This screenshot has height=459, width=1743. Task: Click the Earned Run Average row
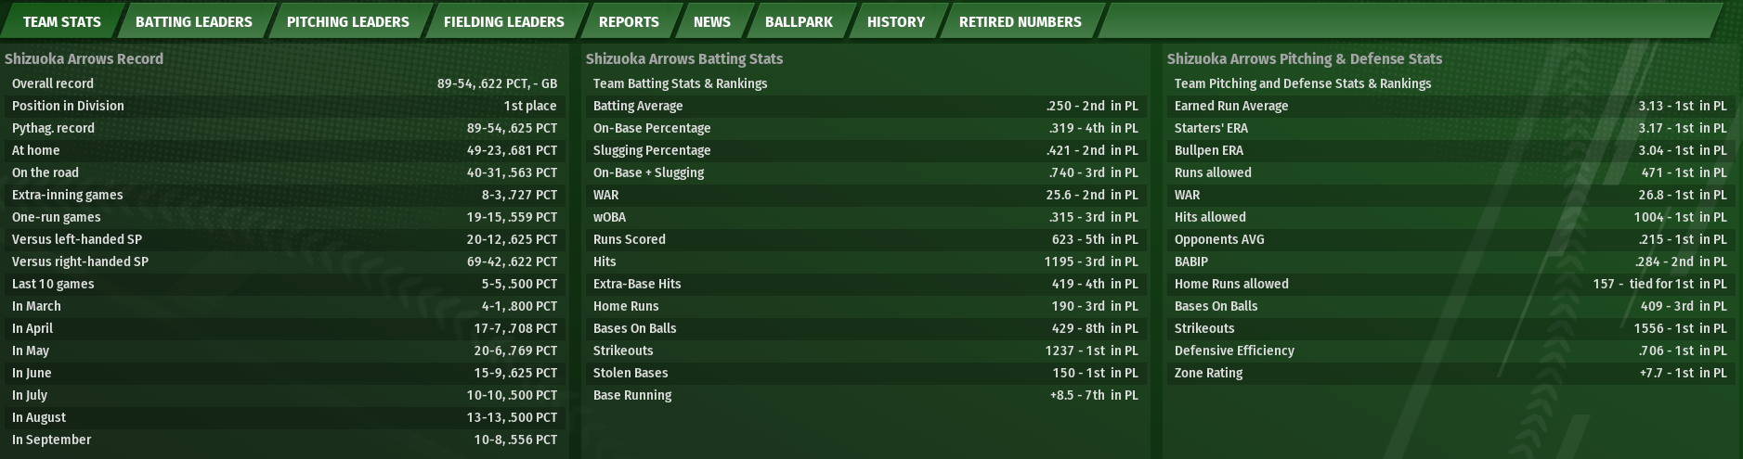click(1450, 106)
